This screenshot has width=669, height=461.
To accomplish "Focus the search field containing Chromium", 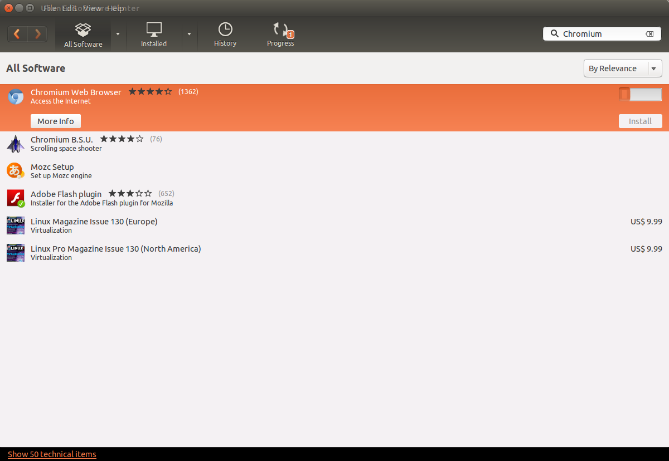I will pyautogui.click(x=603, y=34).
